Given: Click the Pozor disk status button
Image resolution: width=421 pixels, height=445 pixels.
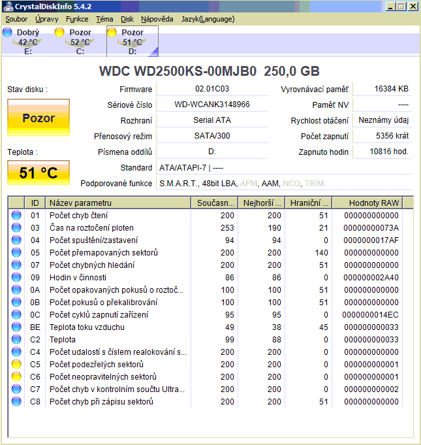Looking at the screenshot, I should click(39, 118).
